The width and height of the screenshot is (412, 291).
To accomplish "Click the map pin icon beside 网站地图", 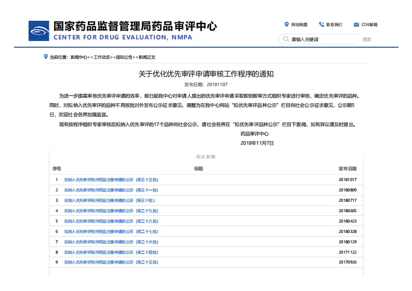I will [286, 24].
